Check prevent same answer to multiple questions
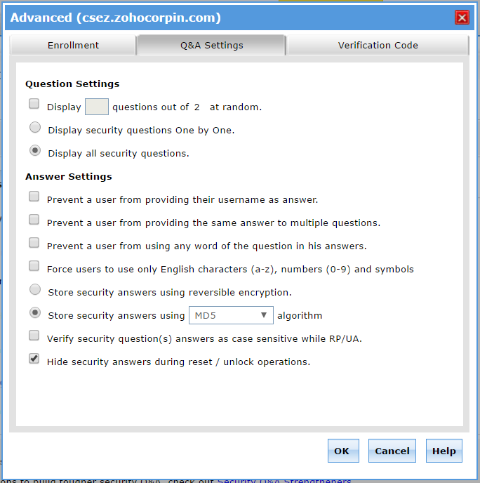 (34, 220)
